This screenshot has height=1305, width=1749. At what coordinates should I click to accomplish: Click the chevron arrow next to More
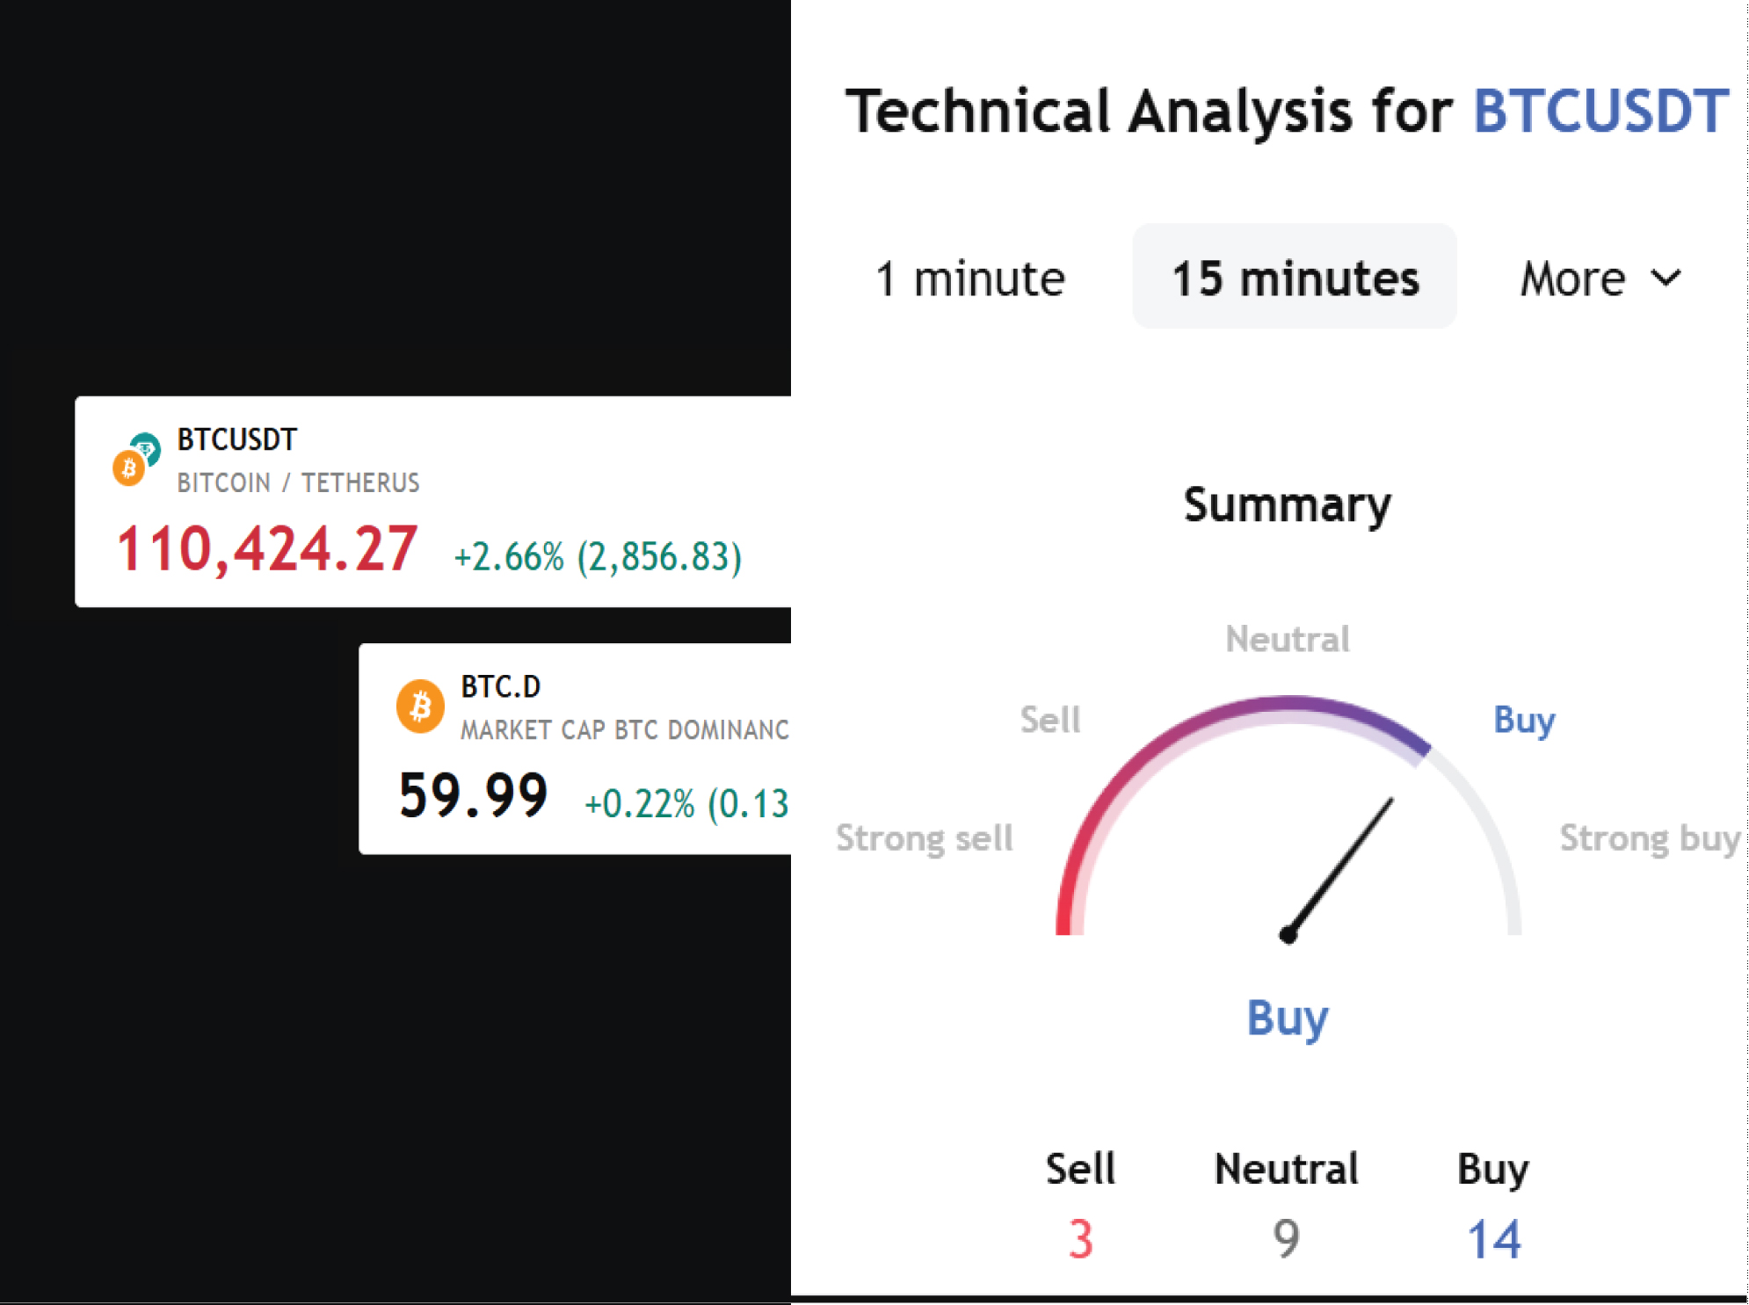click(1666, 279)
